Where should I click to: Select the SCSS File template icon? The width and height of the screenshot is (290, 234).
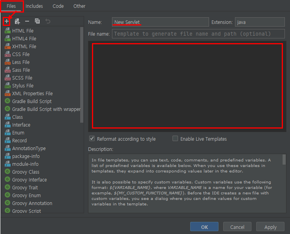tap(7, 78)
